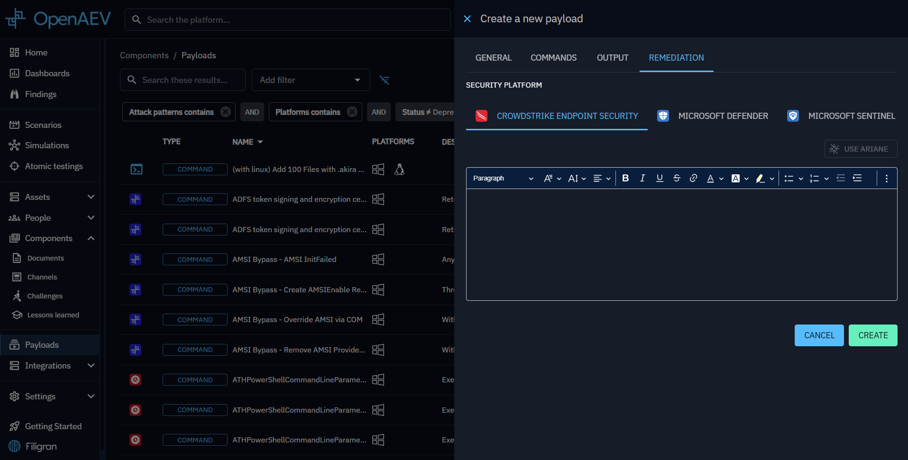The width and height of the screenshot is (908, 460).
Task: Open the font background color picker
Action: point(740,178)
